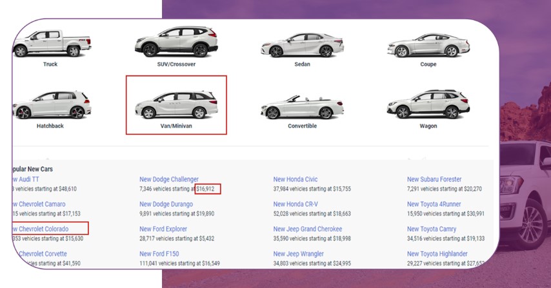Image resolution: width=551 pixels, height=288 pixels.
Task: Click the Coupe label
Action: click(428, 64)
